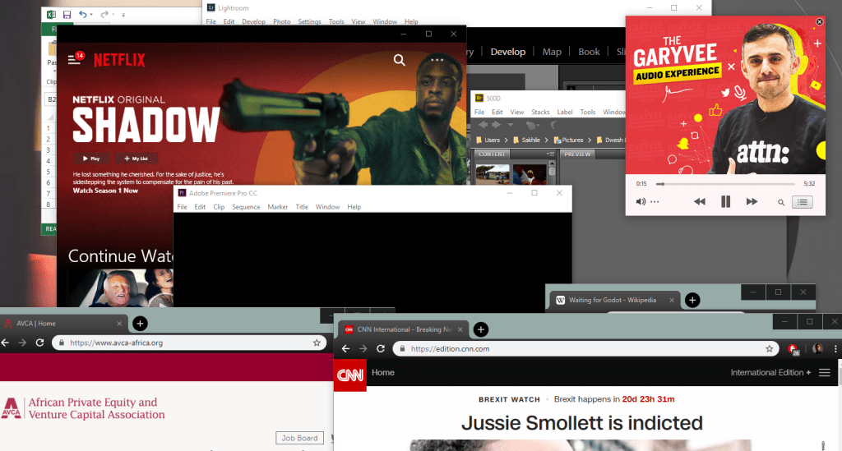Add Shadow to My List
The image size is (842, 451).
coord(136,159)
